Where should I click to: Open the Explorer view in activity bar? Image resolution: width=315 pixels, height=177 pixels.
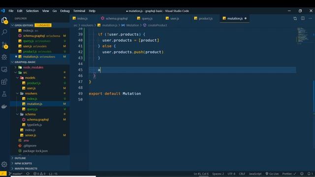[x=4, y=20]
